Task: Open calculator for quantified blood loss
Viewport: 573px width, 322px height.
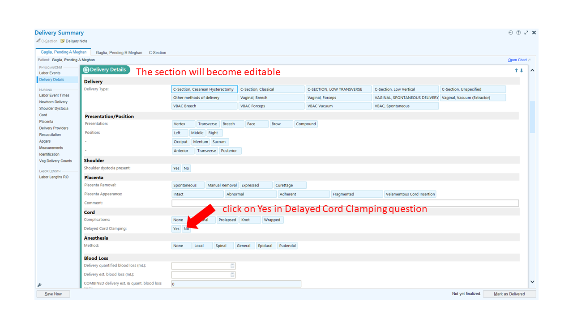Action: pos(233,266)
